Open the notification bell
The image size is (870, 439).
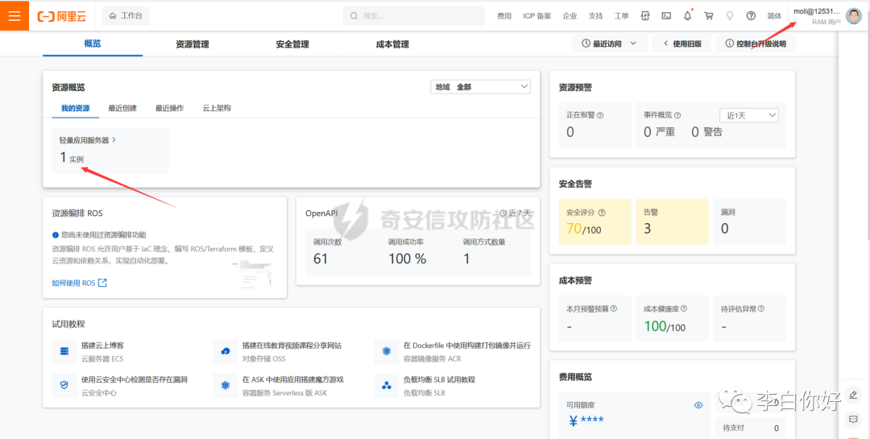[687, 15]
